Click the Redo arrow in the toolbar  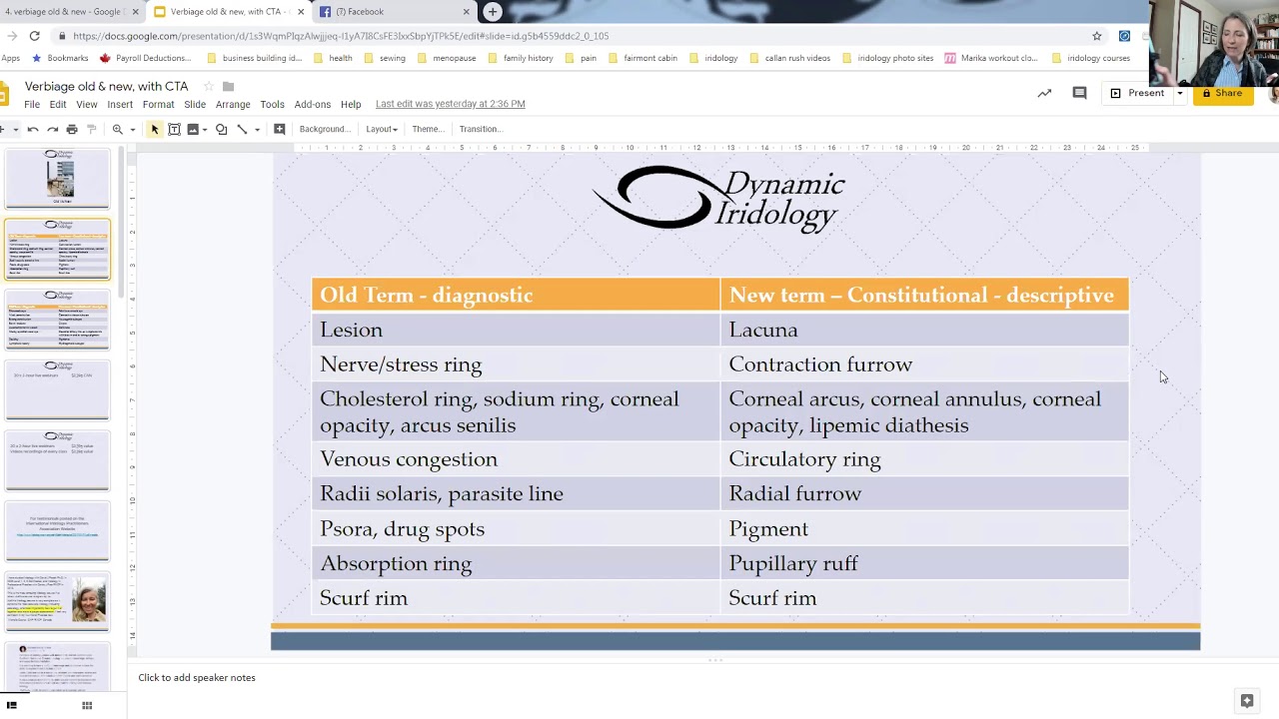pos(52,129)
